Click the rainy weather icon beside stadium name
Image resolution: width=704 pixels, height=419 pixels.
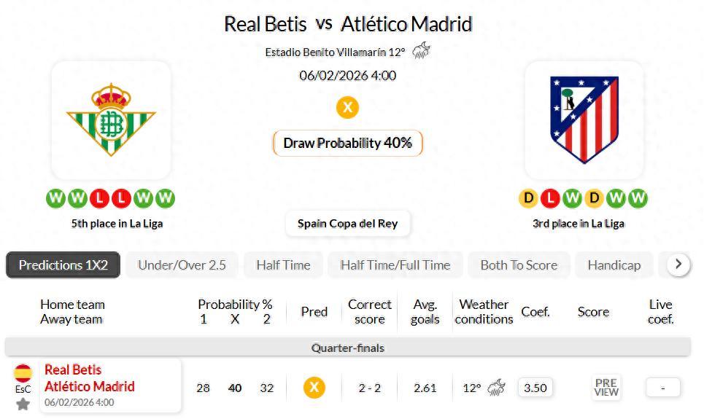tap(421, 51)
